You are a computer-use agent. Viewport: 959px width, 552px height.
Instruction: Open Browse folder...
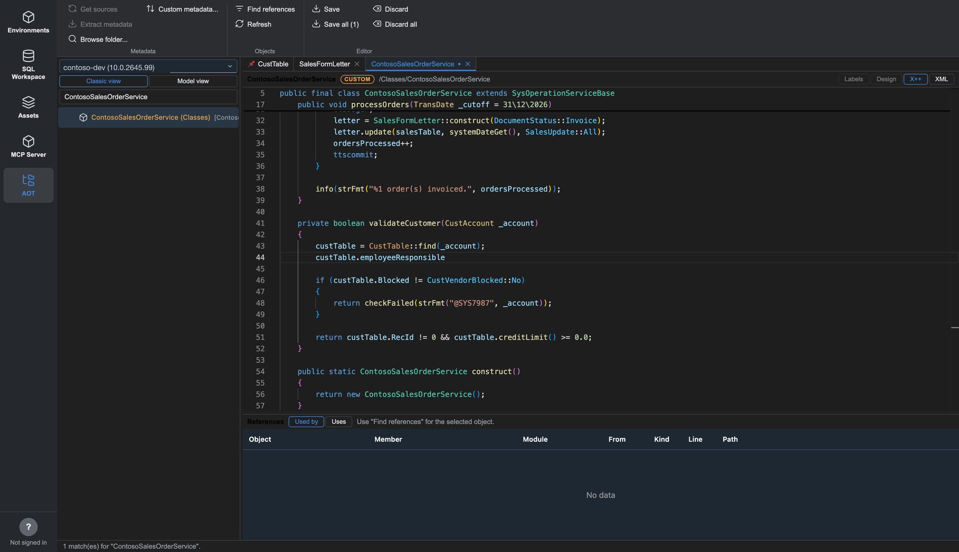point(98,39)
